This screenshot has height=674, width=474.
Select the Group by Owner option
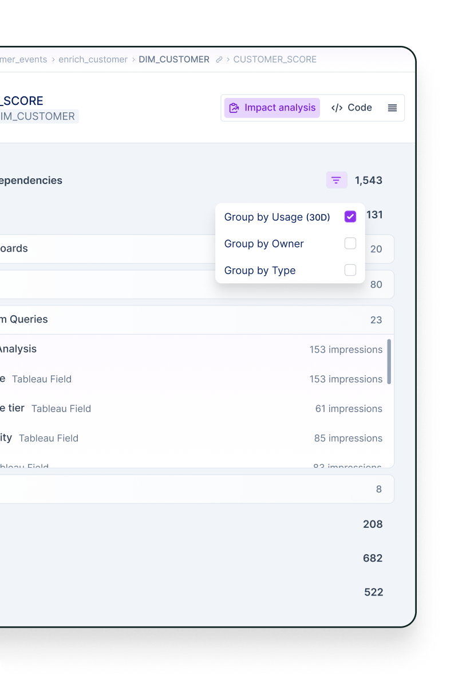[x=290, y=244]
